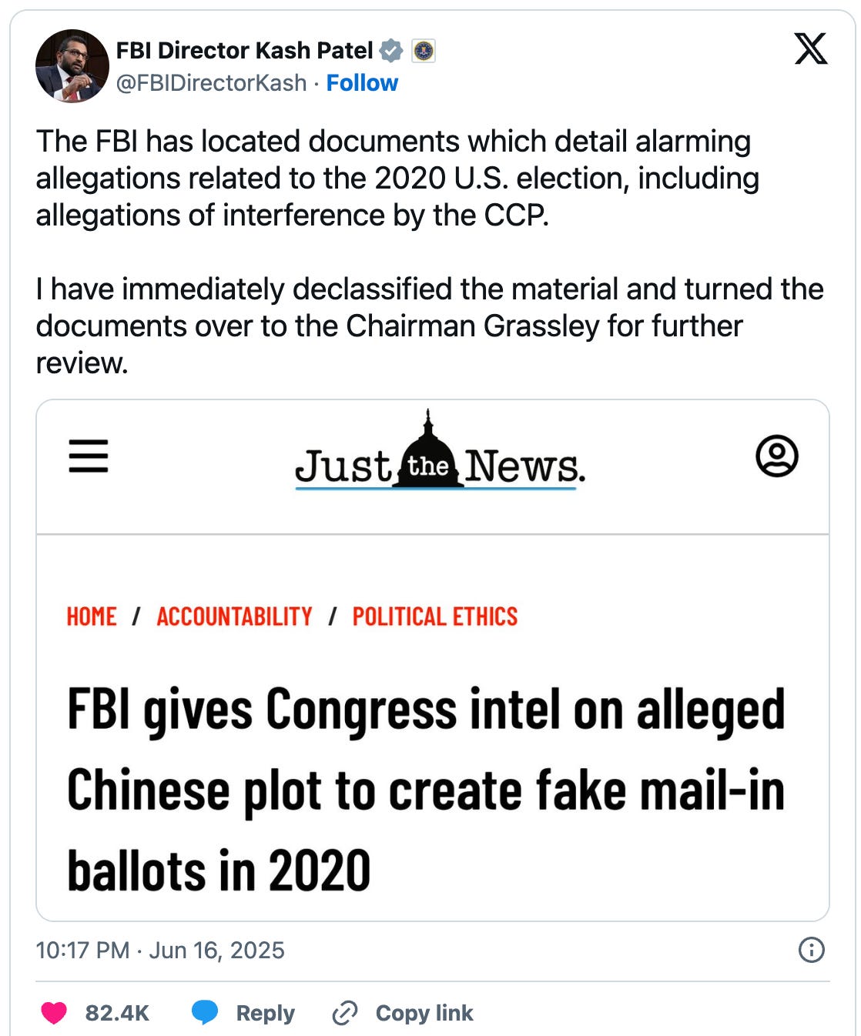
Task: Click the user account icon
Action: pyautogui.click(x=776, y=456)
